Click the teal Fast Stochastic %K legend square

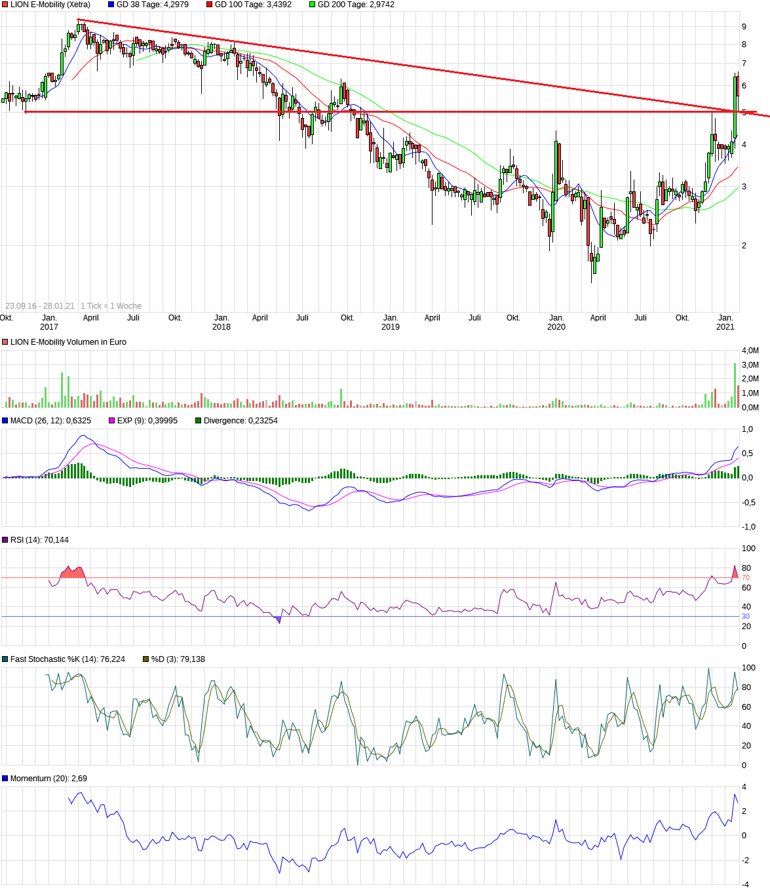tap(5, 659)
